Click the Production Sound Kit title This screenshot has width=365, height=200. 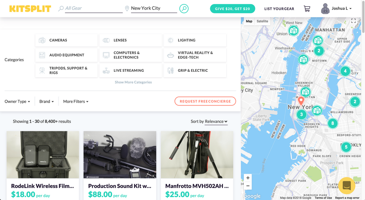[120, 186]
